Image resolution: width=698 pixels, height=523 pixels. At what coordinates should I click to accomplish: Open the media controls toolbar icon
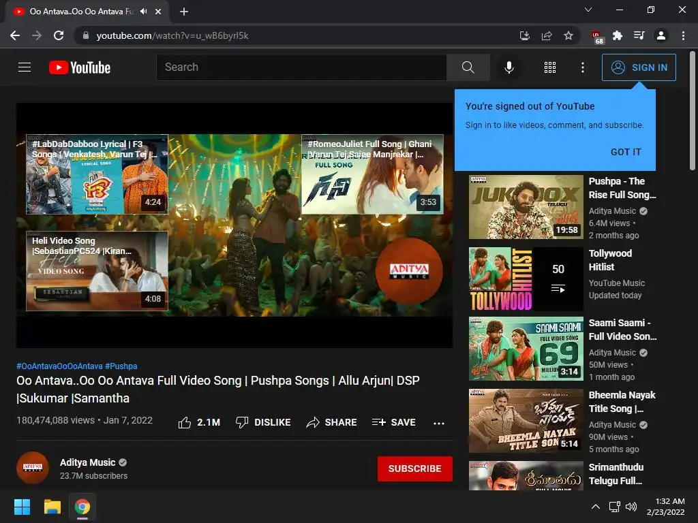coord(639,35)
